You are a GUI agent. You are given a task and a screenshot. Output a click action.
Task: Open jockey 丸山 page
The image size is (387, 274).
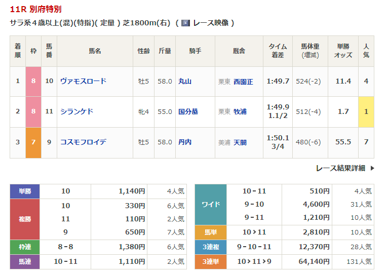coord(185,81)
